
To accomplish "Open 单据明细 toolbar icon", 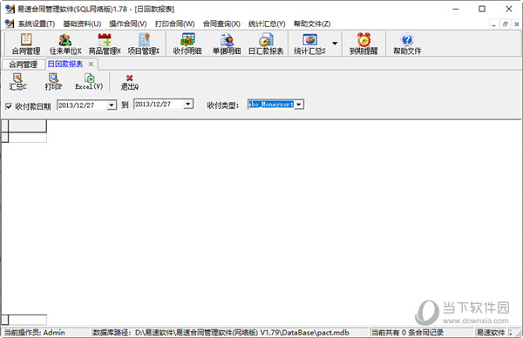I will [x=227, y=44].
